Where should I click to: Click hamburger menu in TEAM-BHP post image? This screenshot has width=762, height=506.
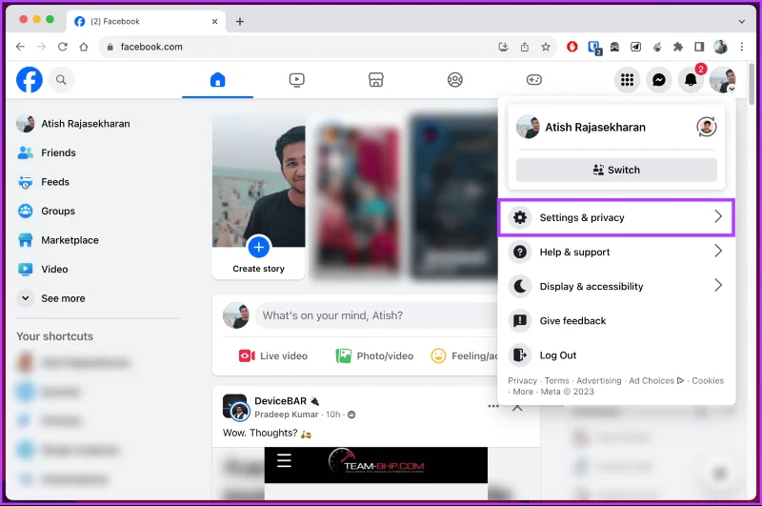[284, 460]
